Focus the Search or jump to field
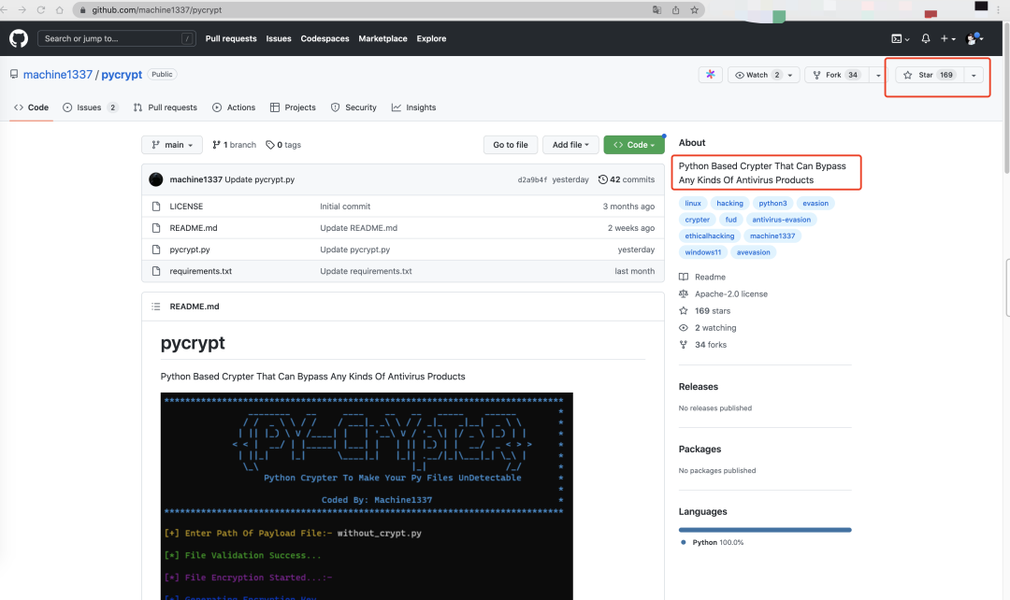This screenshot has width=1010, height=600. pyautogui.click(x=117, y=38)
